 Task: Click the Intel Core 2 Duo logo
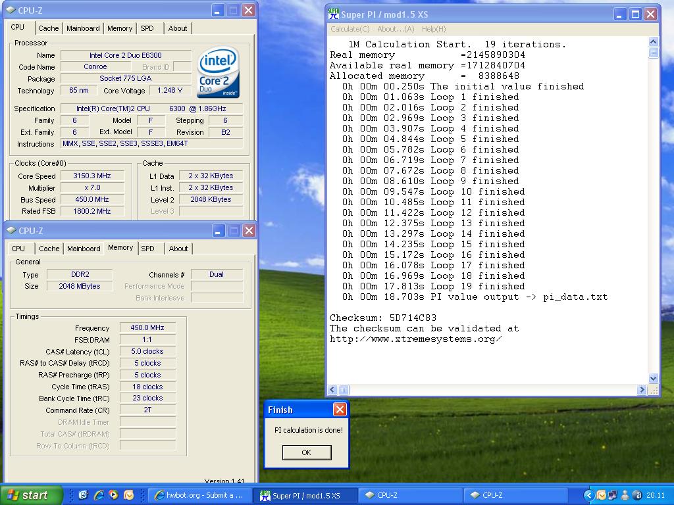tap(218, 72)
